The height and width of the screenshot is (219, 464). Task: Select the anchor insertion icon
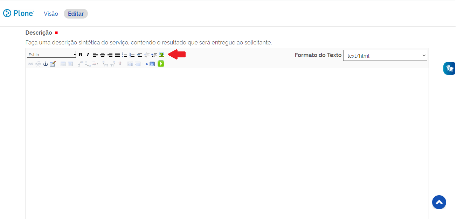45,64
